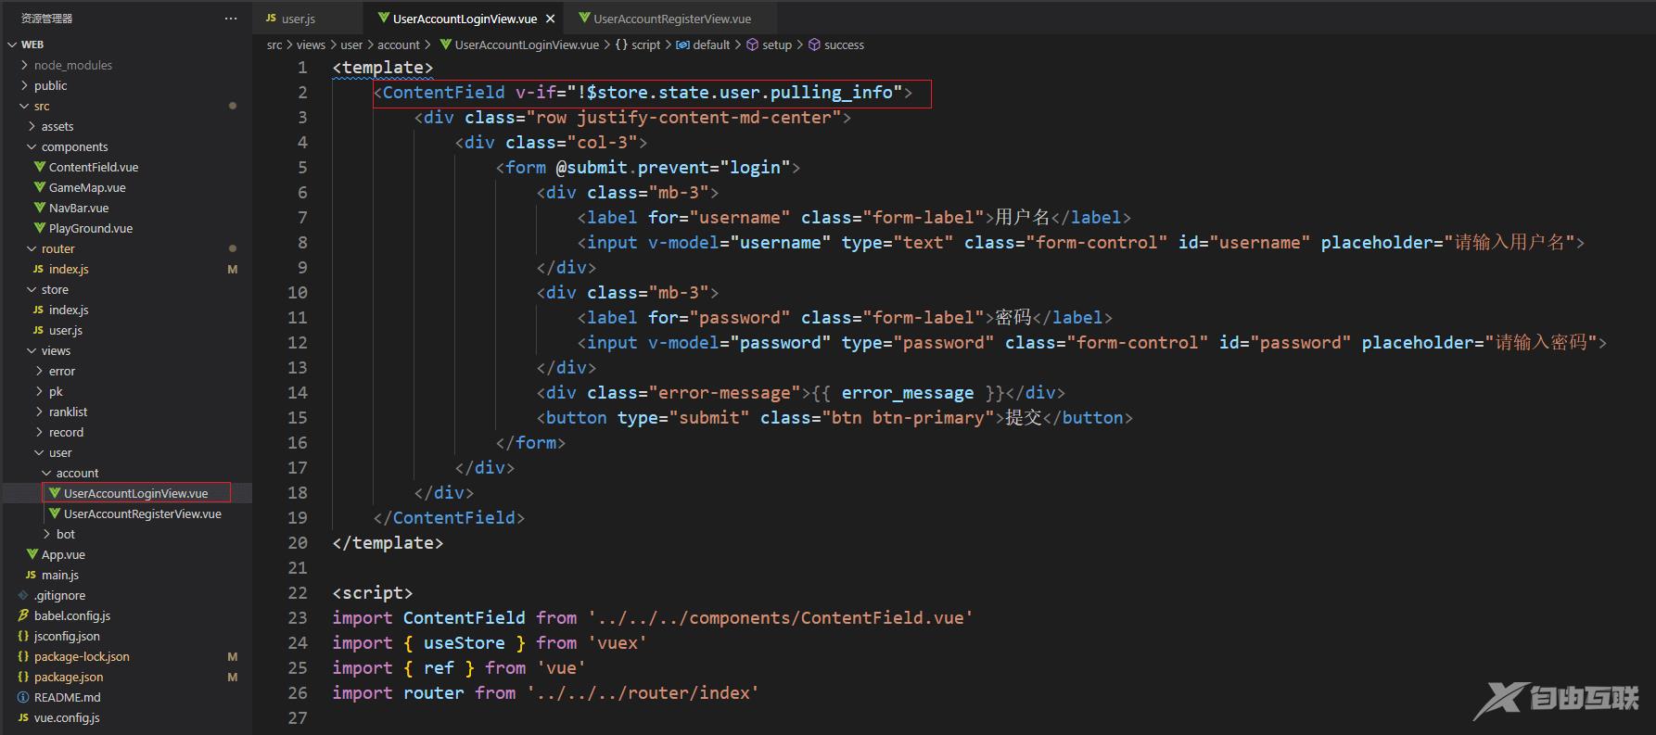1656x735 pixels.
Task: Open the explorer panel more actions ellipsis
Action: [x=230, y=19]
